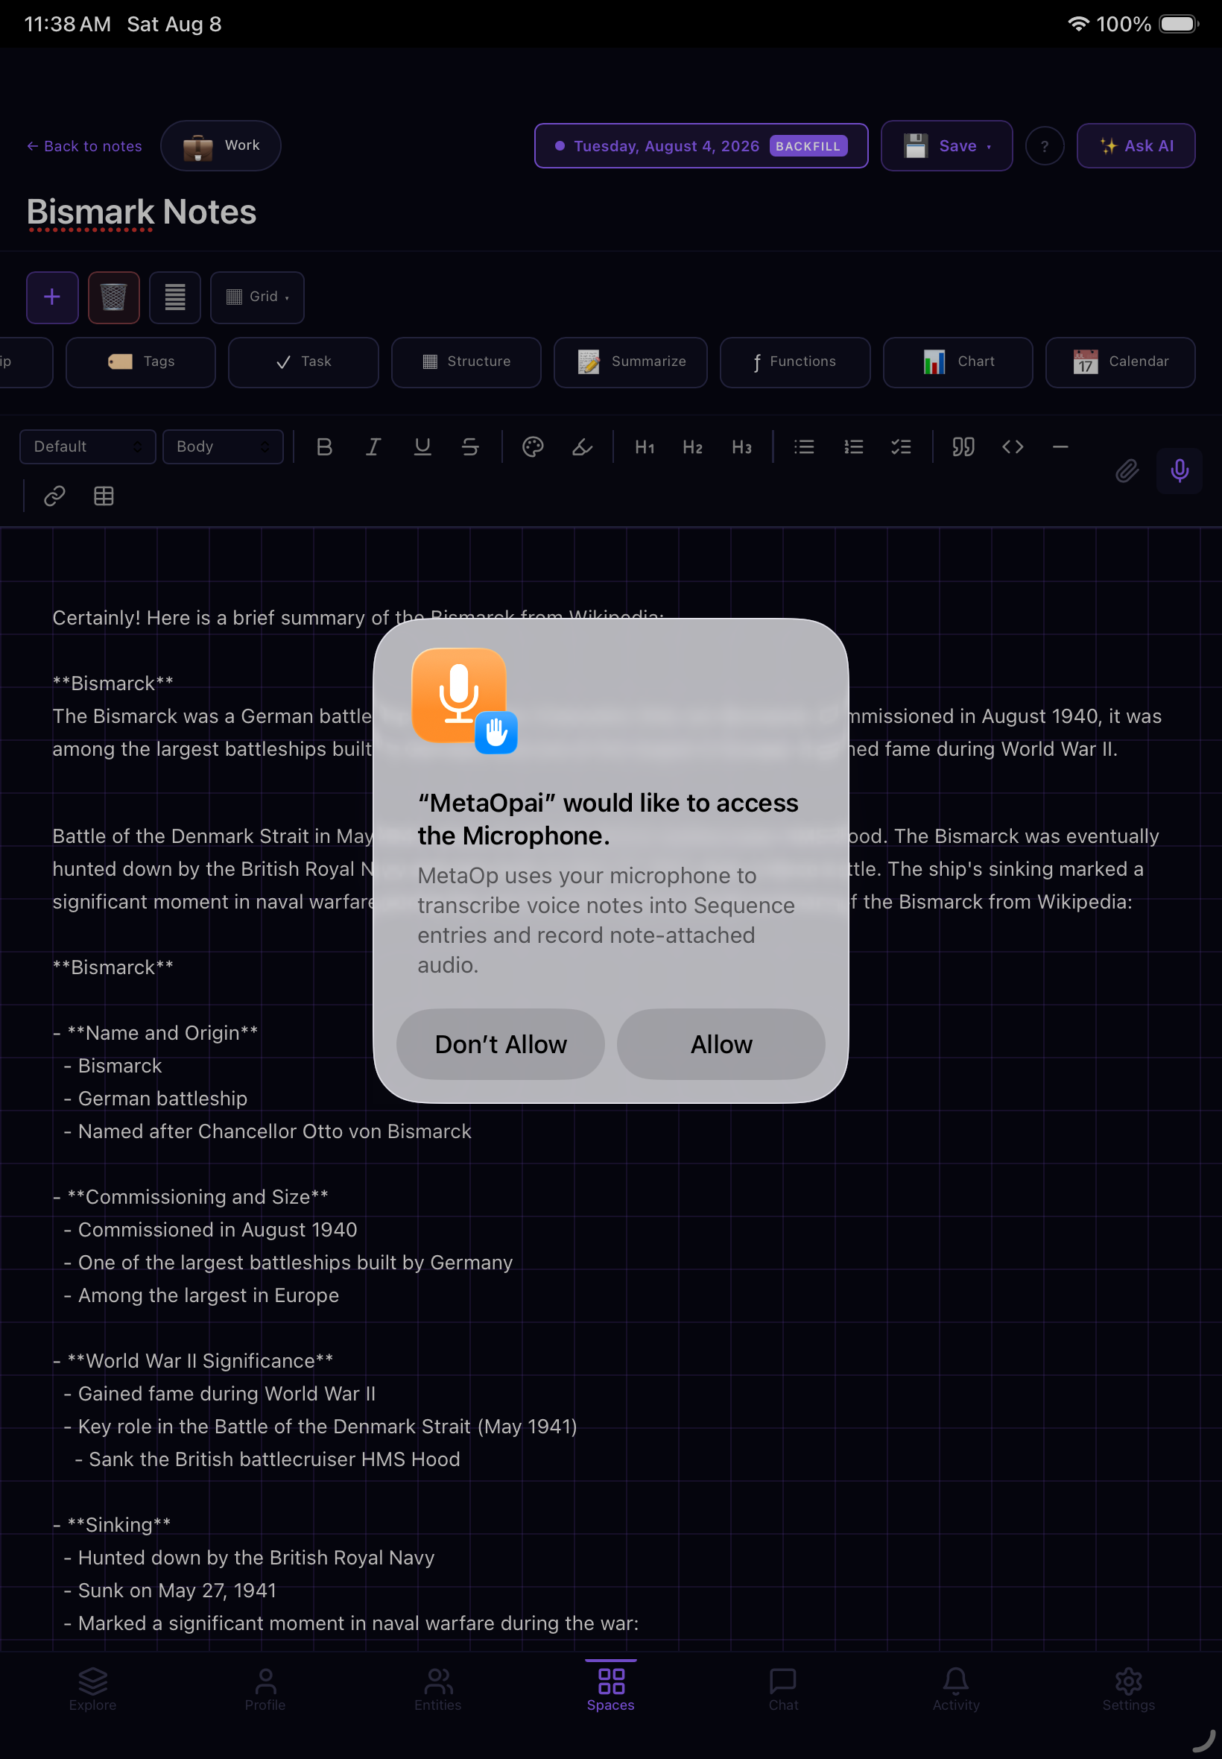
Task: Tap the BACKFILL badge
Action: (x=808, y=145)
